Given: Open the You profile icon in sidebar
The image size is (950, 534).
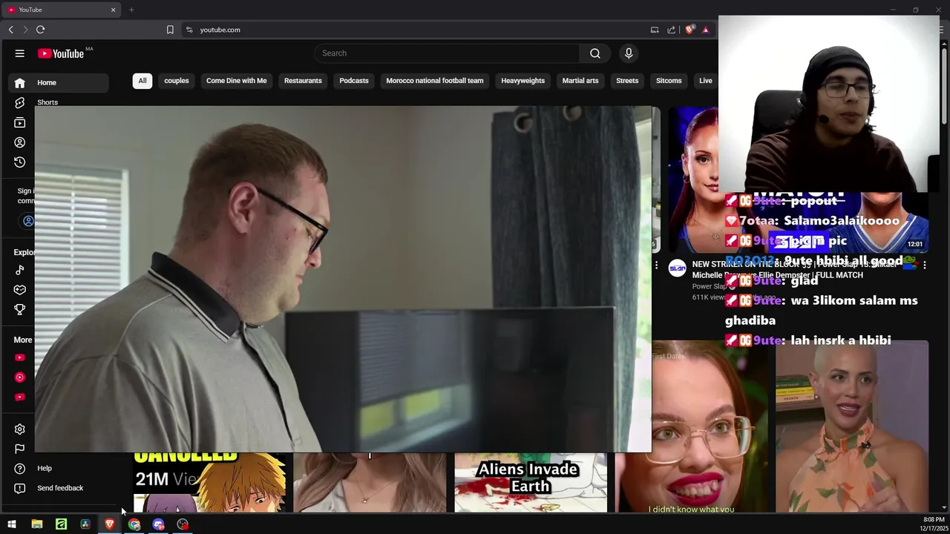Looking at the screenshot, I should point(20,142).
